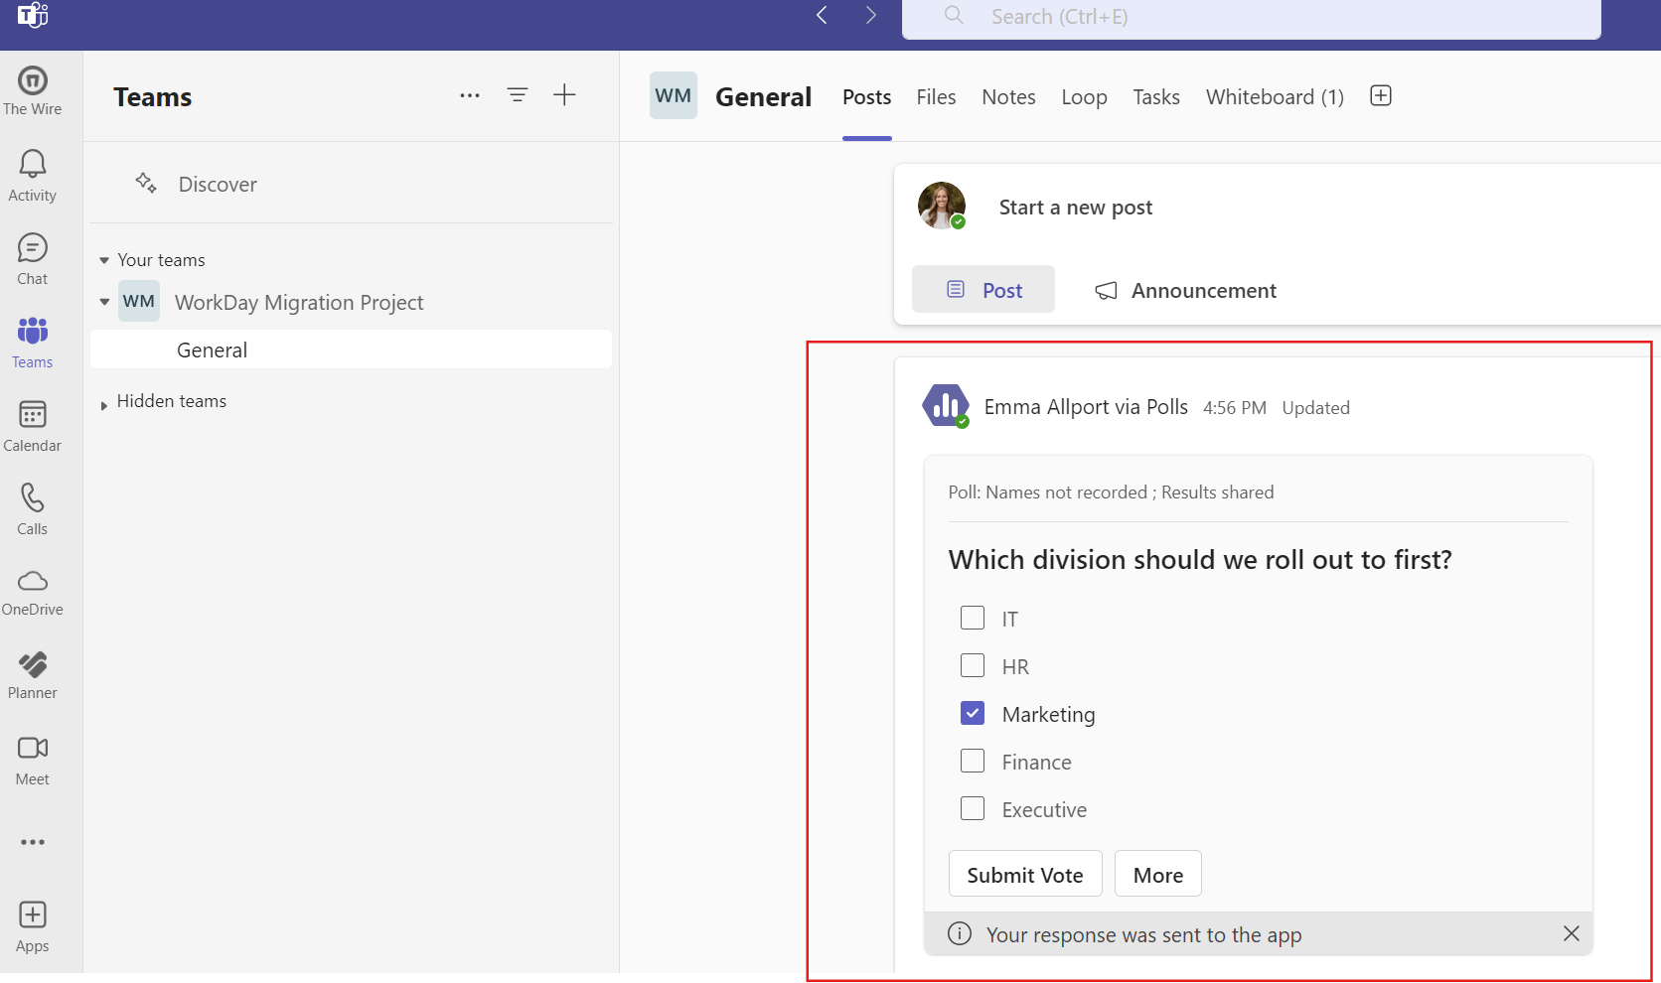Click the Polls app avatar icon

click(946, 406)
